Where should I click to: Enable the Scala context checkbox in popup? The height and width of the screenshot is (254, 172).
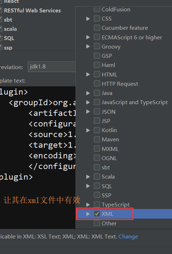[97, 176]
